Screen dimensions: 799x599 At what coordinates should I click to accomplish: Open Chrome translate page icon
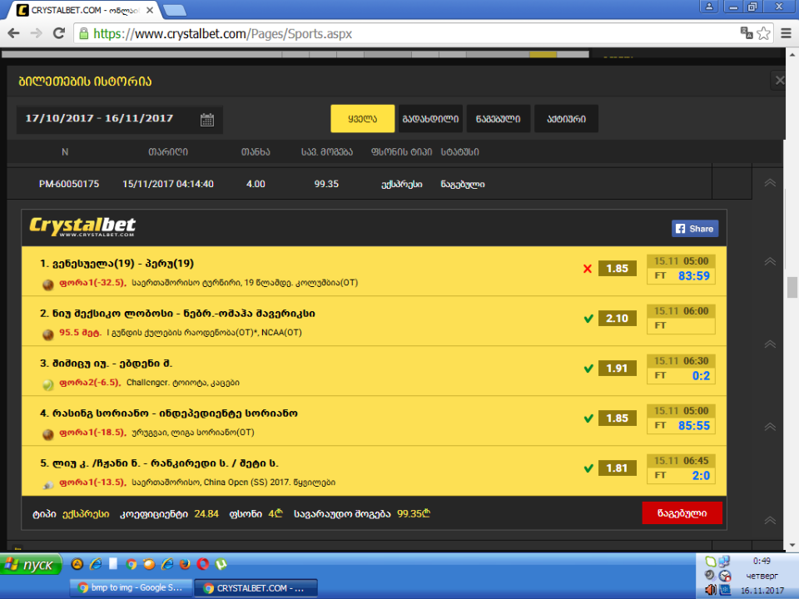(747, 33)
